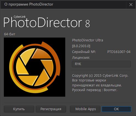Click the Серийный №: label
Viewport: 136px width, 116px height.
[x=84, y=52]
